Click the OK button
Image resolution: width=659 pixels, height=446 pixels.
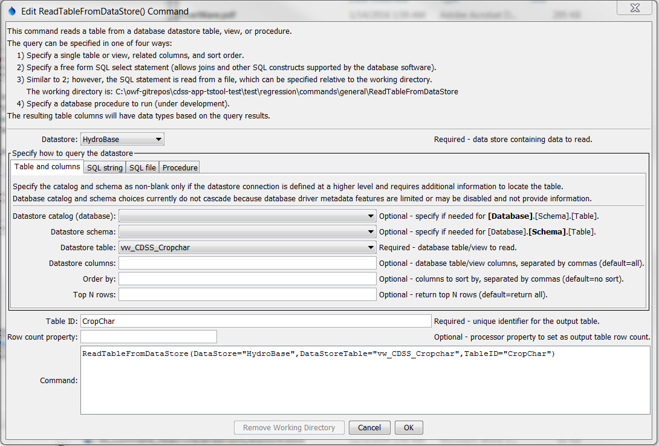pos(409,427)
